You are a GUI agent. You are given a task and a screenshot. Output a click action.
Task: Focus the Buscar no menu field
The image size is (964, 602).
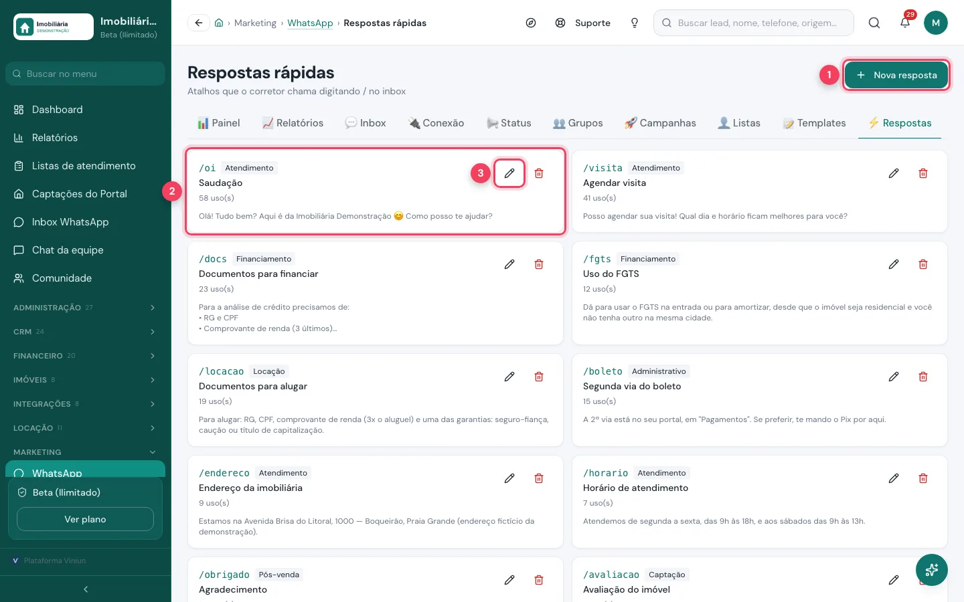coord(85,74)
